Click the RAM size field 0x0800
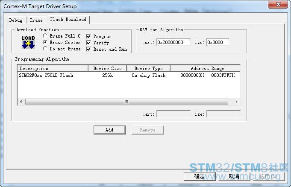The image size is (291, 187). tap(218, 42)
